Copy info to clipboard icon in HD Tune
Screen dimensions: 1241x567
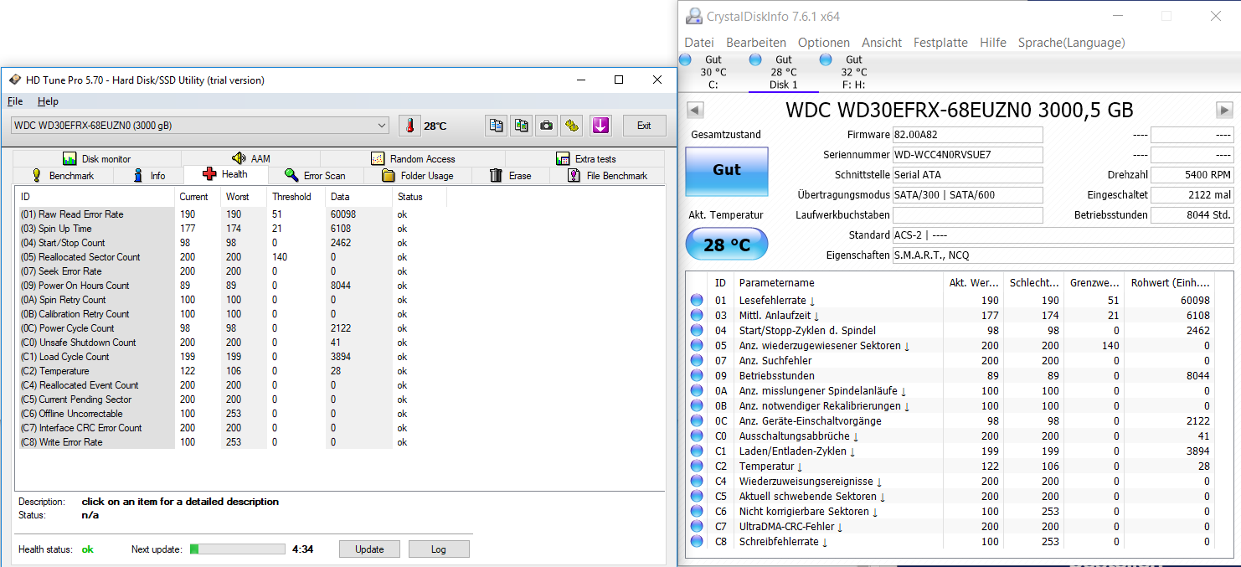(497, 126)
